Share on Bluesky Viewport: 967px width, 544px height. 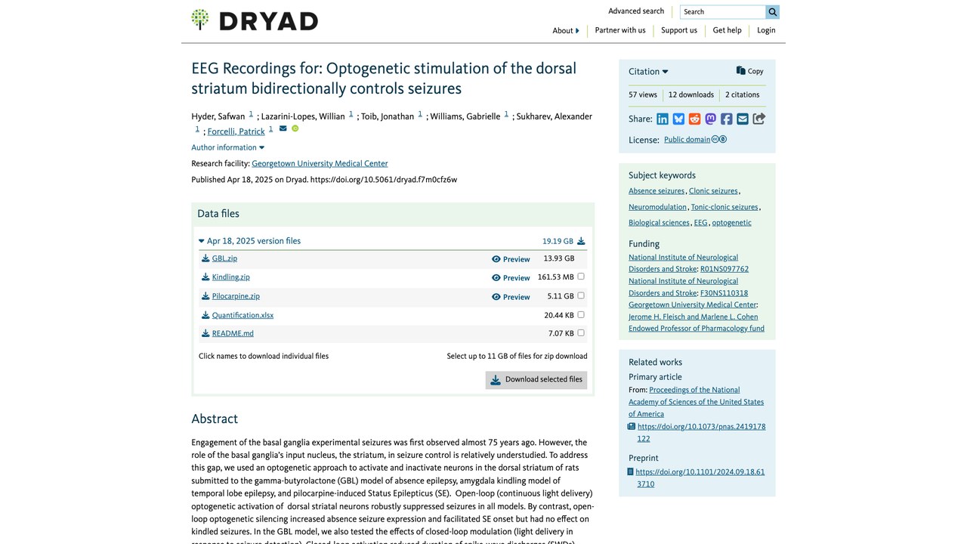(678, 119)
